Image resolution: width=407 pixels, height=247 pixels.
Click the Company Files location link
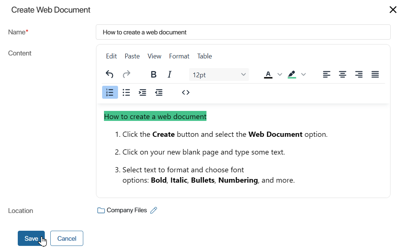[127, 210]
